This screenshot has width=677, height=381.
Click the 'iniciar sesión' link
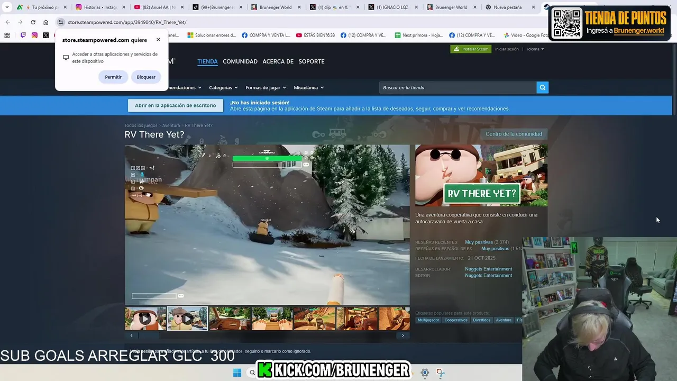pos(507,49)
